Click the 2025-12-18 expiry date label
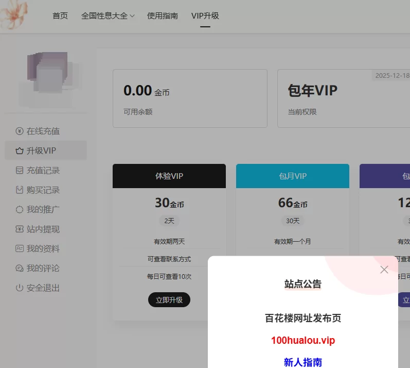This screenshot has width=410, height=368. click(392, 75)
